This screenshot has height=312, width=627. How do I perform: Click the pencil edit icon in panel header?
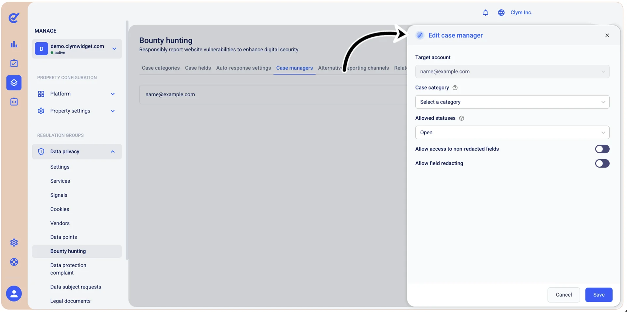coord(420,35)
